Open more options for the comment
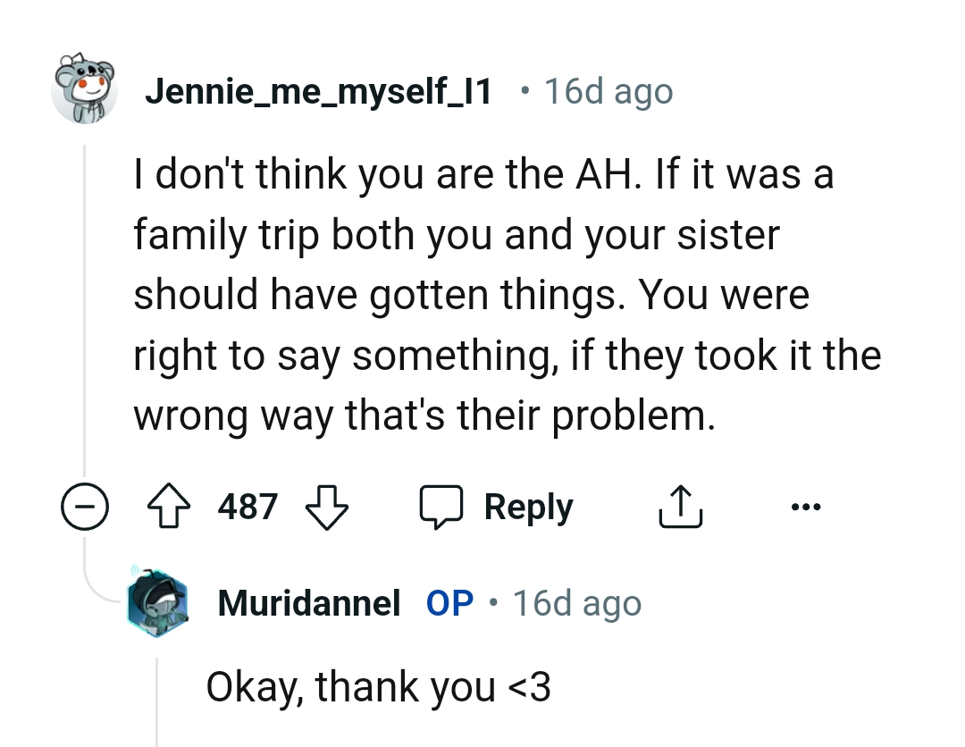This screenshot has width=965, height=747. pyautogui.click(x=806, y=506)
